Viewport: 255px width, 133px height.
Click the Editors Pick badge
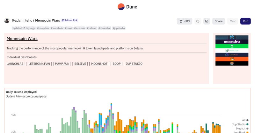(69, 20)
